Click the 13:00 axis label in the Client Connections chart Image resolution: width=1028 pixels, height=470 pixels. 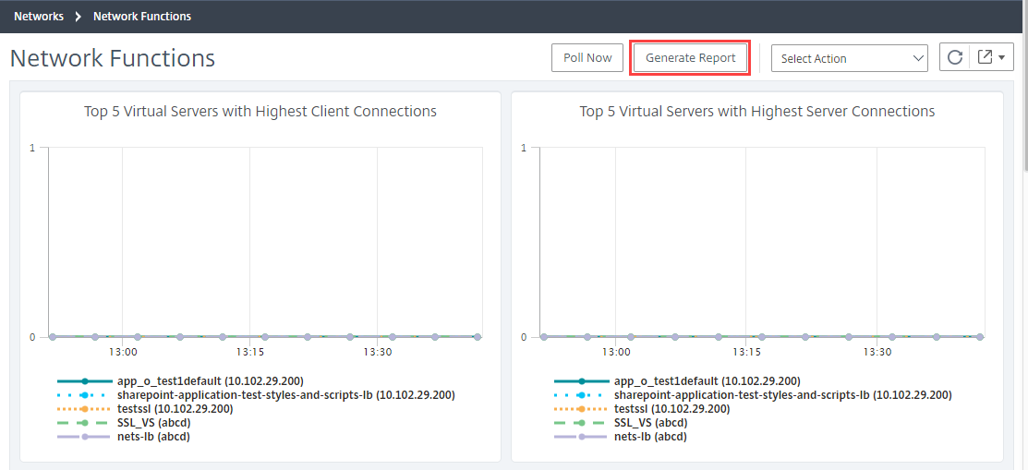coord(122,352)
